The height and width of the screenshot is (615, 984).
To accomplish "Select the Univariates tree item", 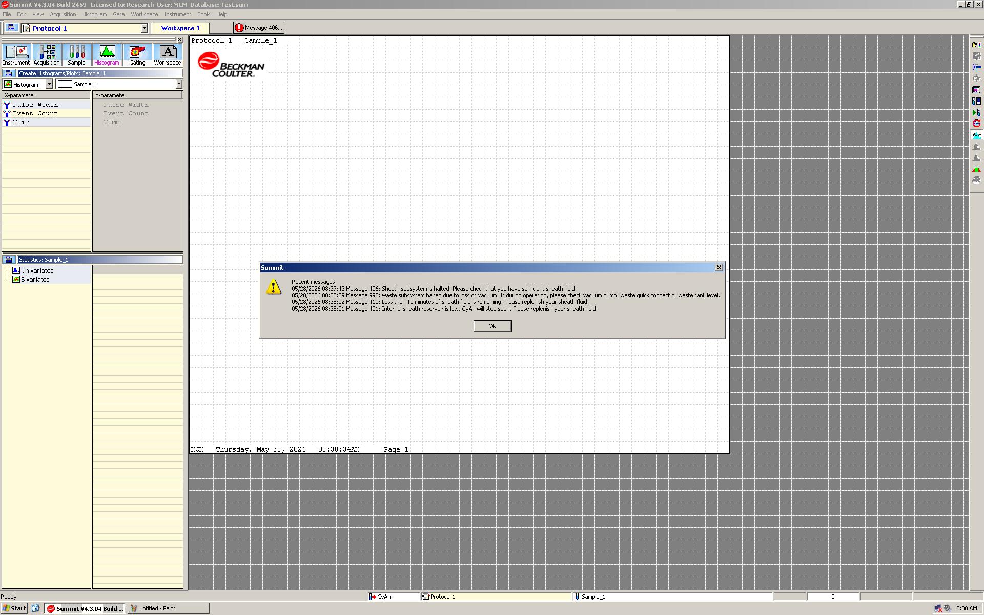I will pos(37,270).
